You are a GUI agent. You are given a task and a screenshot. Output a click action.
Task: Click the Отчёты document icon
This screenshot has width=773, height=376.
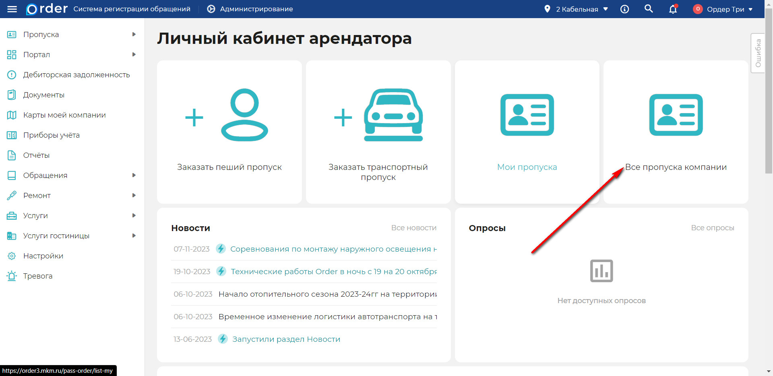(11, 155)
